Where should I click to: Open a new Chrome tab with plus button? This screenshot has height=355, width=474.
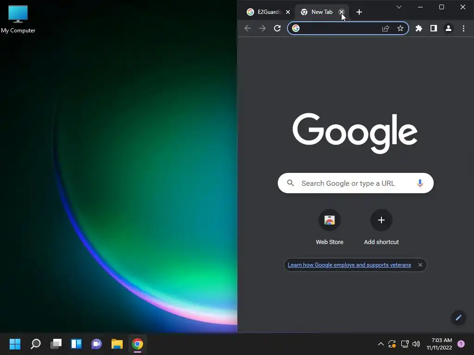point(359,12)
